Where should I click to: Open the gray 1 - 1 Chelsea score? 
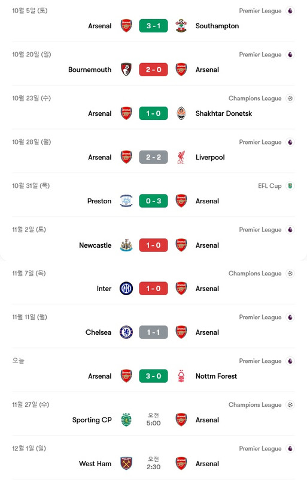[153, 332]
